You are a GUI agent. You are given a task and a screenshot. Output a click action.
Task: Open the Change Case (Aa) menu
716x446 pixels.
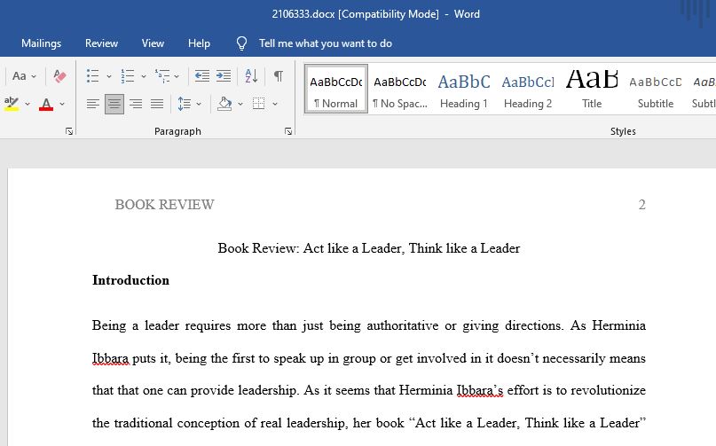[24, 75]
